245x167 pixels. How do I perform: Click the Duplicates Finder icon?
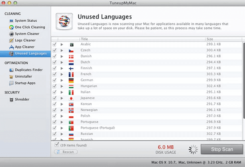pos(11,70)
